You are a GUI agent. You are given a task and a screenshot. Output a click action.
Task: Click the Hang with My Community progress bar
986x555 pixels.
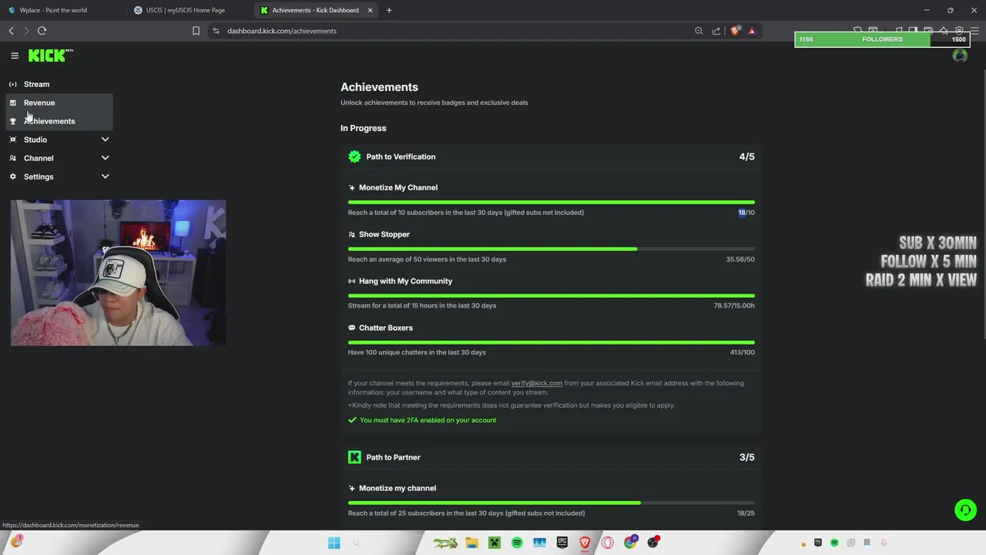[551, 295]
